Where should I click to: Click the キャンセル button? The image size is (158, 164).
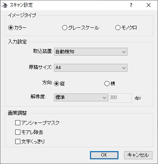point(138,155)
